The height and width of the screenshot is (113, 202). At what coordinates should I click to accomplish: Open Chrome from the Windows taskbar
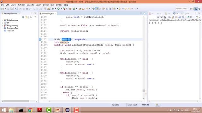(x=30, y=110)
